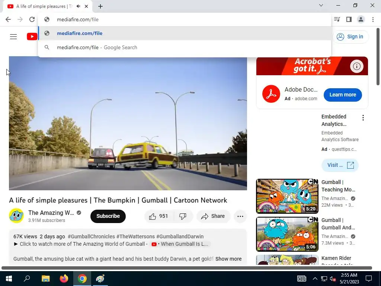
Task: Click the address bar containing mediafire.com/file
Action: [185, 19]
